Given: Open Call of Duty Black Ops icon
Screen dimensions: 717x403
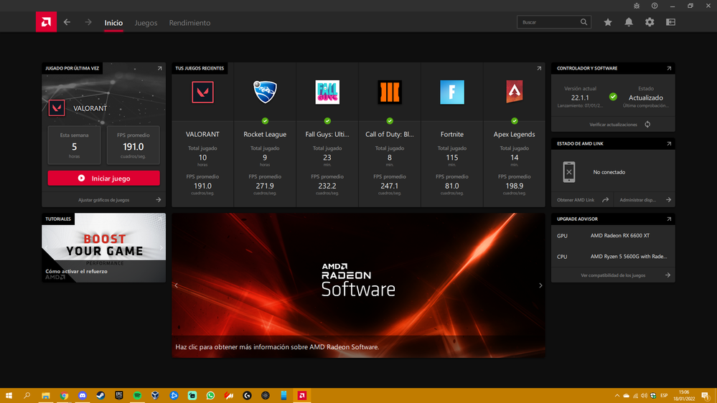Looking at the screenshot, I should pyautogui.click(x=390, y=93).
